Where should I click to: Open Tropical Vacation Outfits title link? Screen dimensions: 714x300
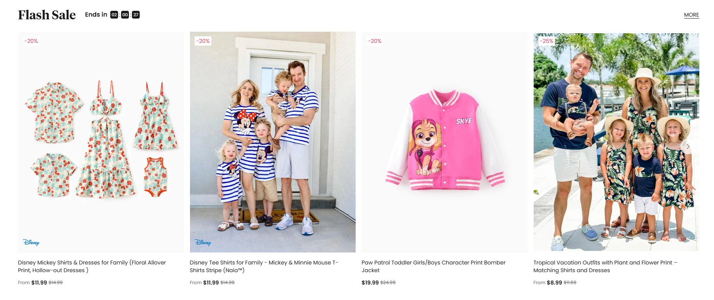[605, 266]
